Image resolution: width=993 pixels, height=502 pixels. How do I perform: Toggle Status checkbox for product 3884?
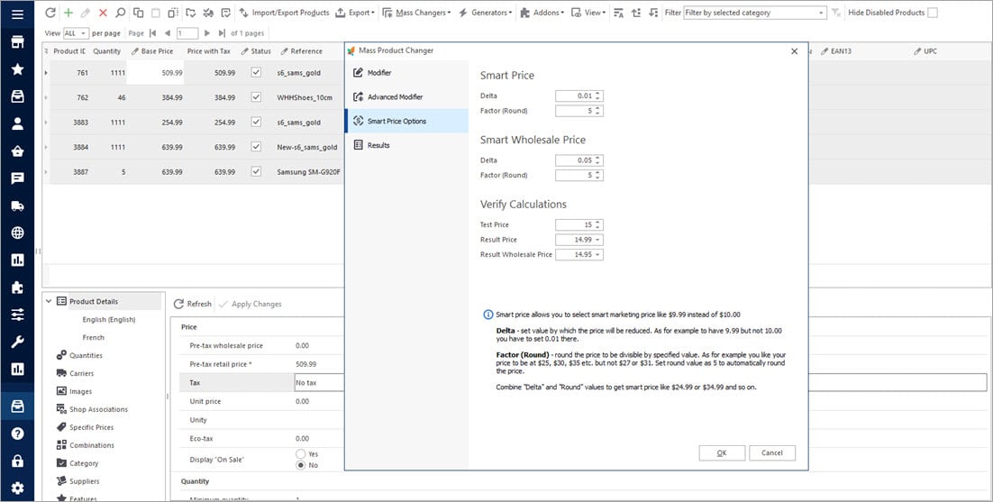tap(256, 147)
